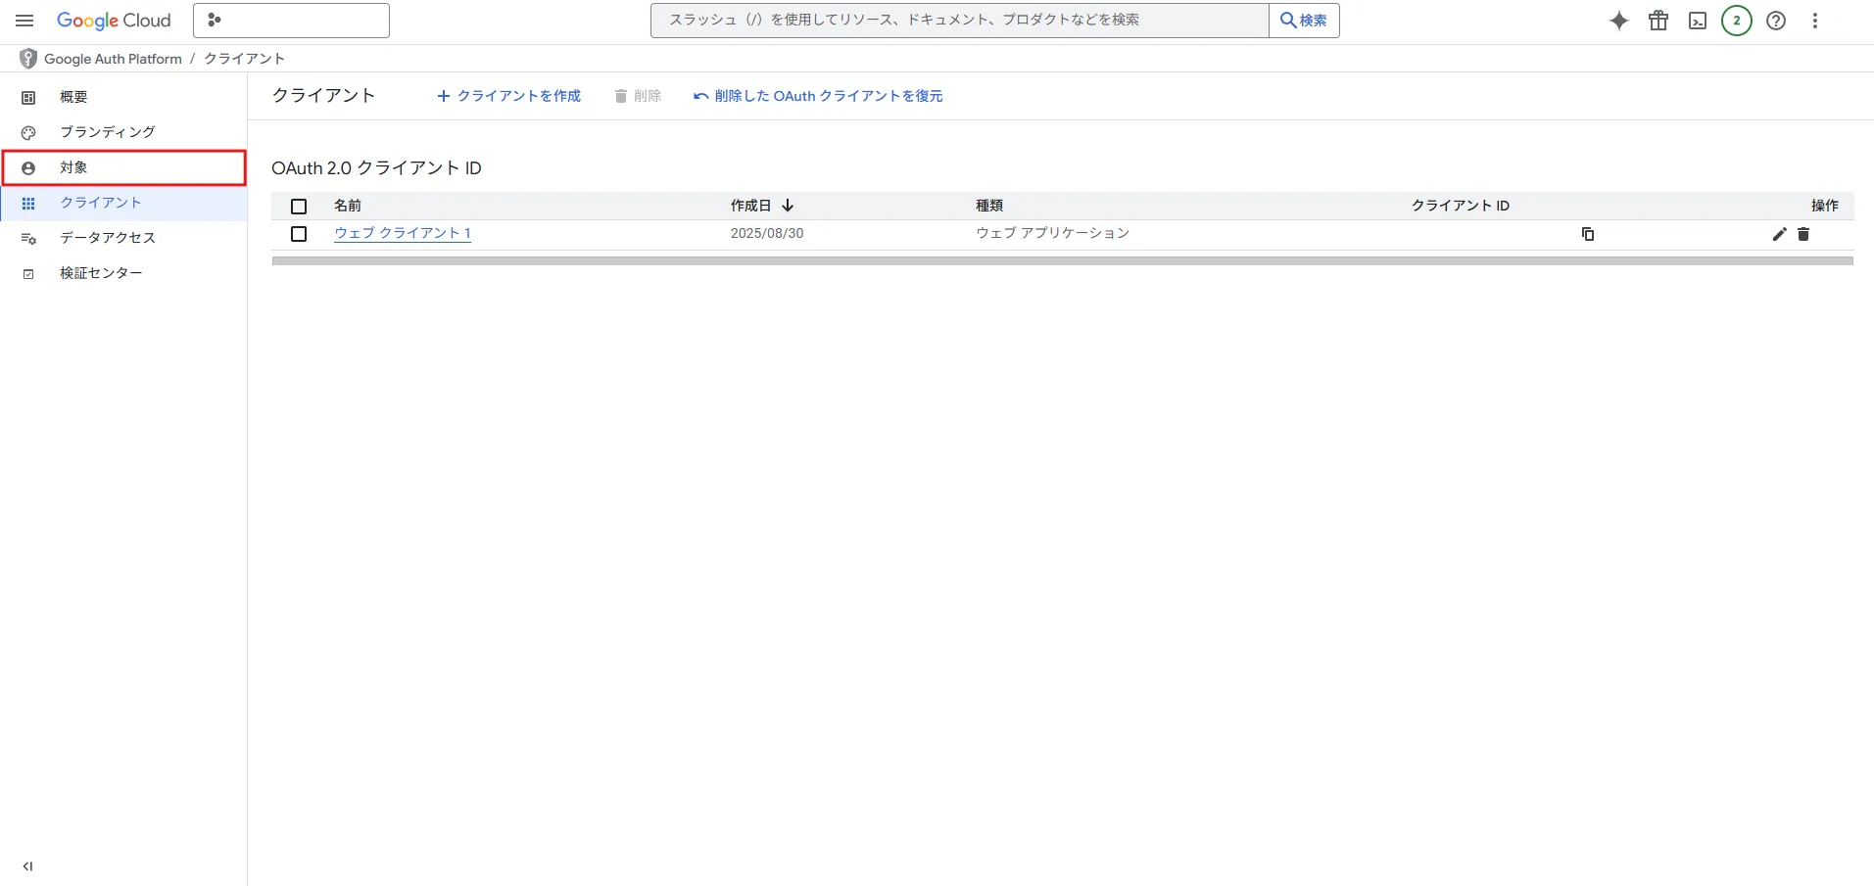Viewport: 1874px width, 886px height.
Task: Click the 作成日 sort arrow
Action: tap(788, 206)
